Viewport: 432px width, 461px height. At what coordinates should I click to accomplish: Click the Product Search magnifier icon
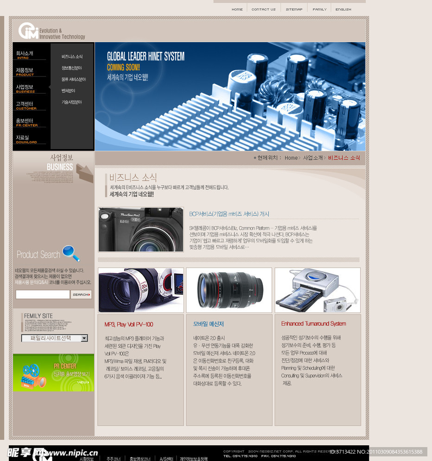[71, 253]
